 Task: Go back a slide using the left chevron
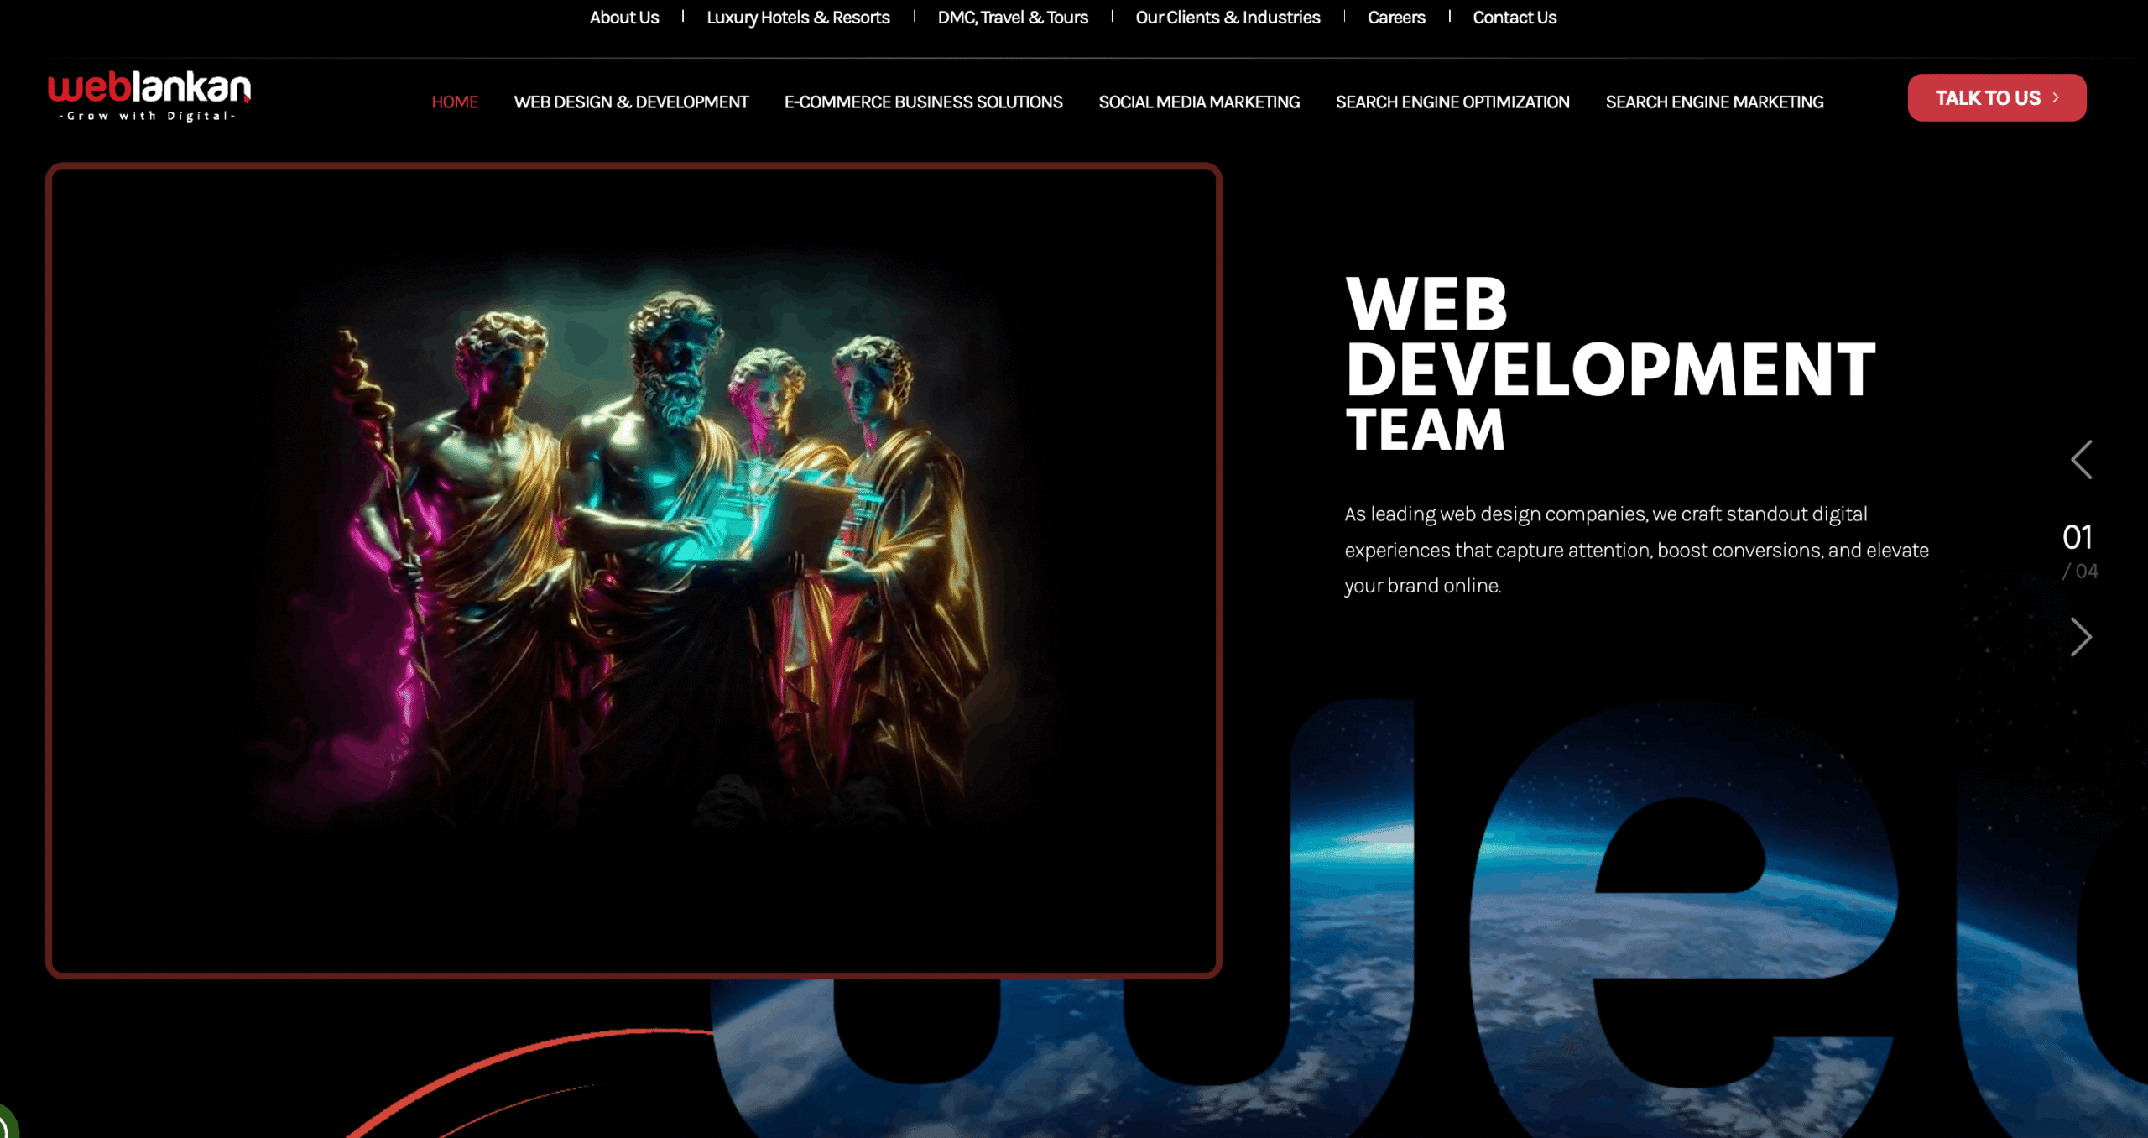(2082, 459)
